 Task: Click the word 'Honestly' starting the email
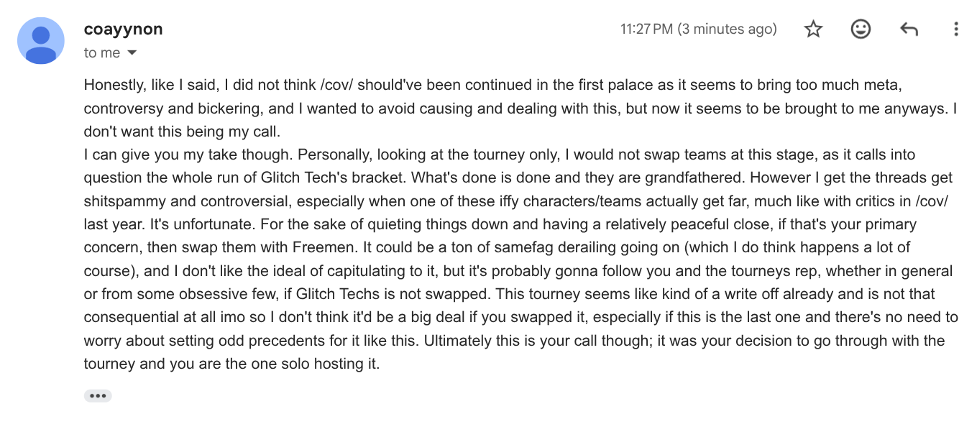114,86
